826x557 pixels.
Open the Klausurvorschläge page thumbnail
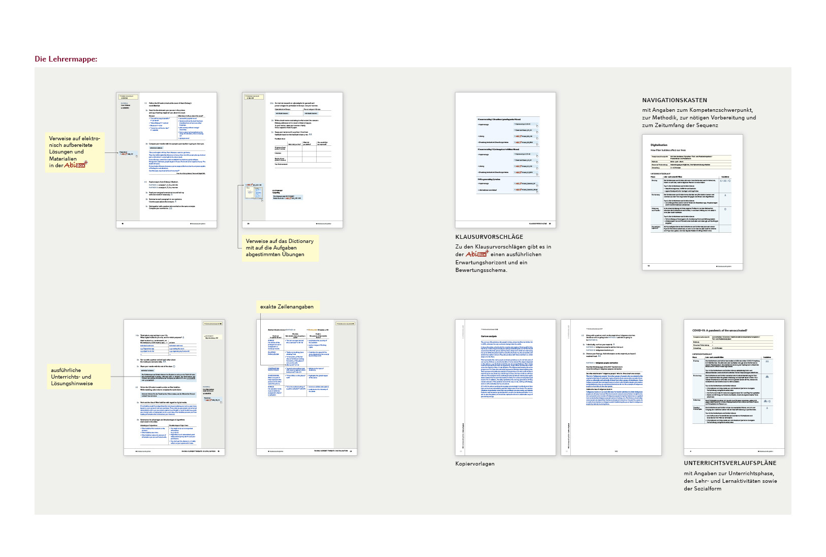(x=505, y=160)
